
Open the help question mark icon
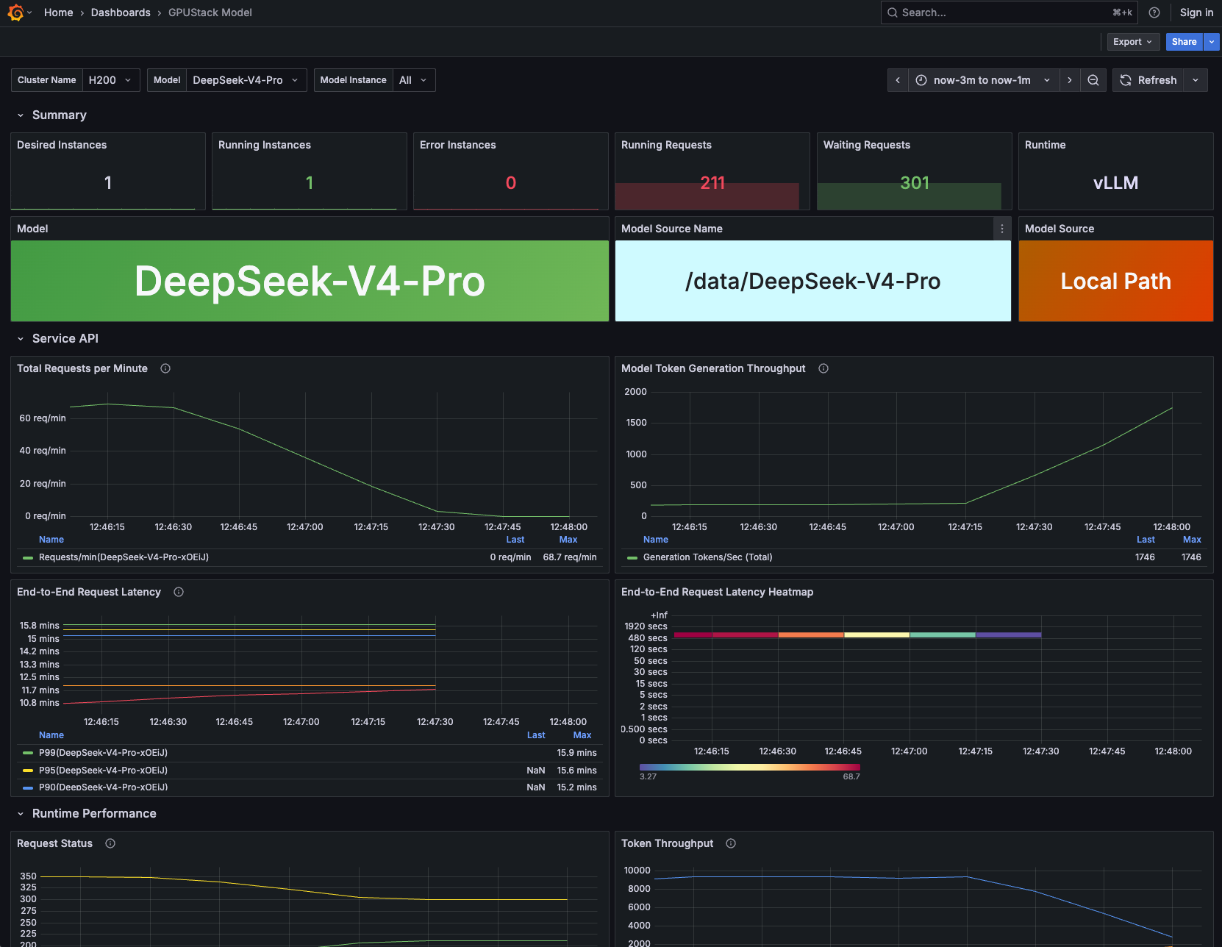[1154, 12]
